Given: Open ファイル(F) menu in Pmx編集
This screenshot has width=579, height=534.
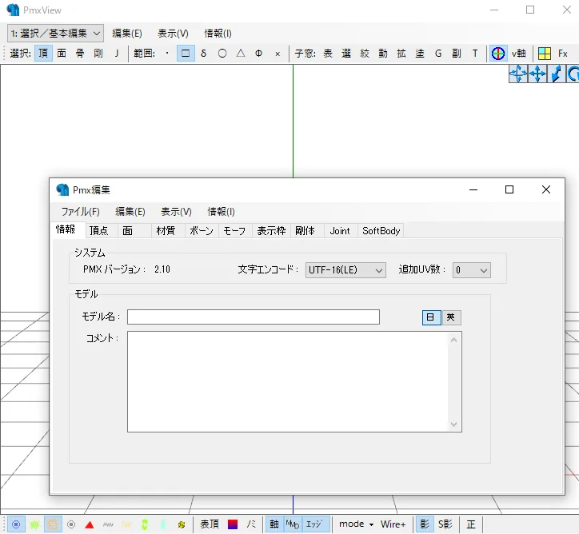Looking at the screenshot, I should click(x=80, y=212).
